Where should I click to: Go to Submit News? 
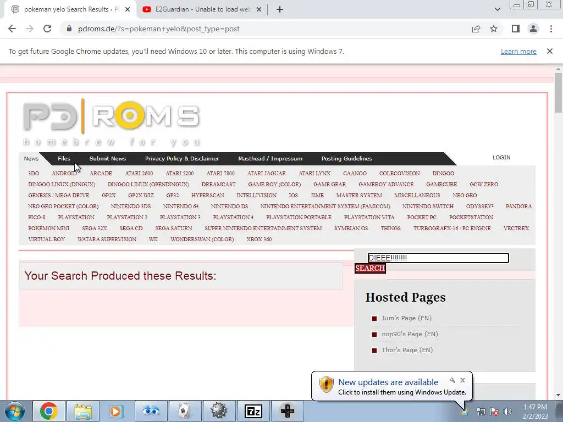tap(108, 158)
